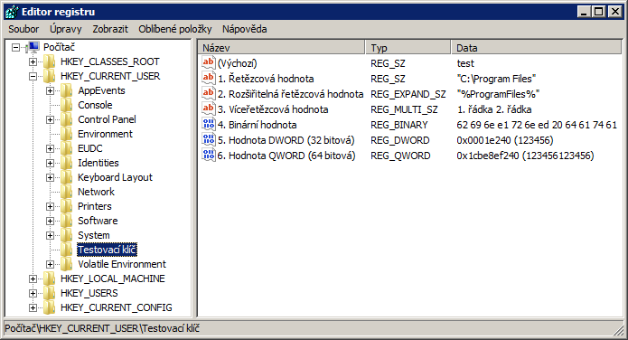Viewport: 628px width, 340px height.
Task: Click the Software folder icon
Action: point(67,221)
